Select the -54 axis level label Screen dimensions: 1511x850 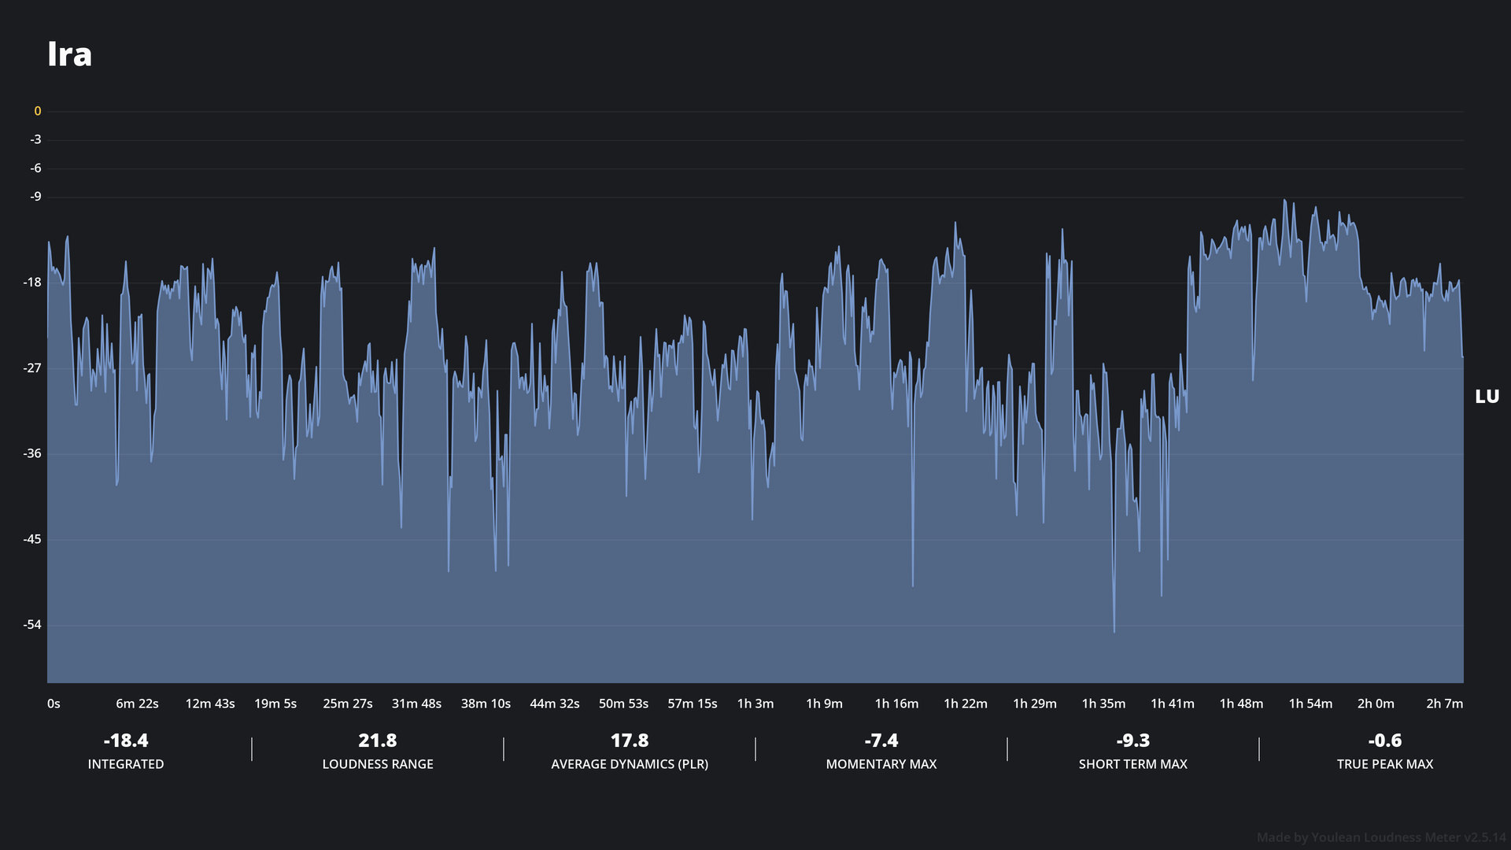[x=32, y=625]
